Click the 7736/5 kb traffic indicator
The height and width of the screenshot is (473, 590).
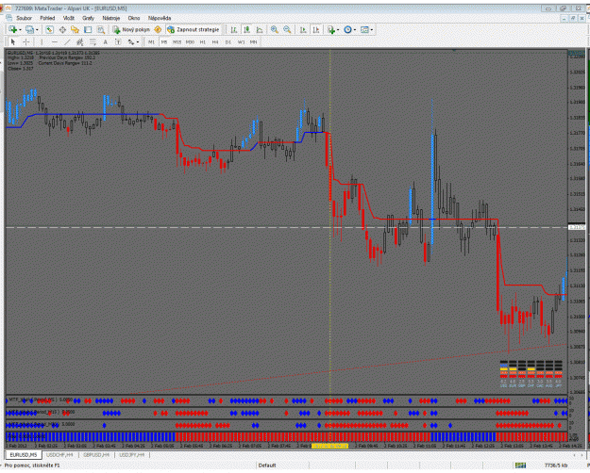556,465
